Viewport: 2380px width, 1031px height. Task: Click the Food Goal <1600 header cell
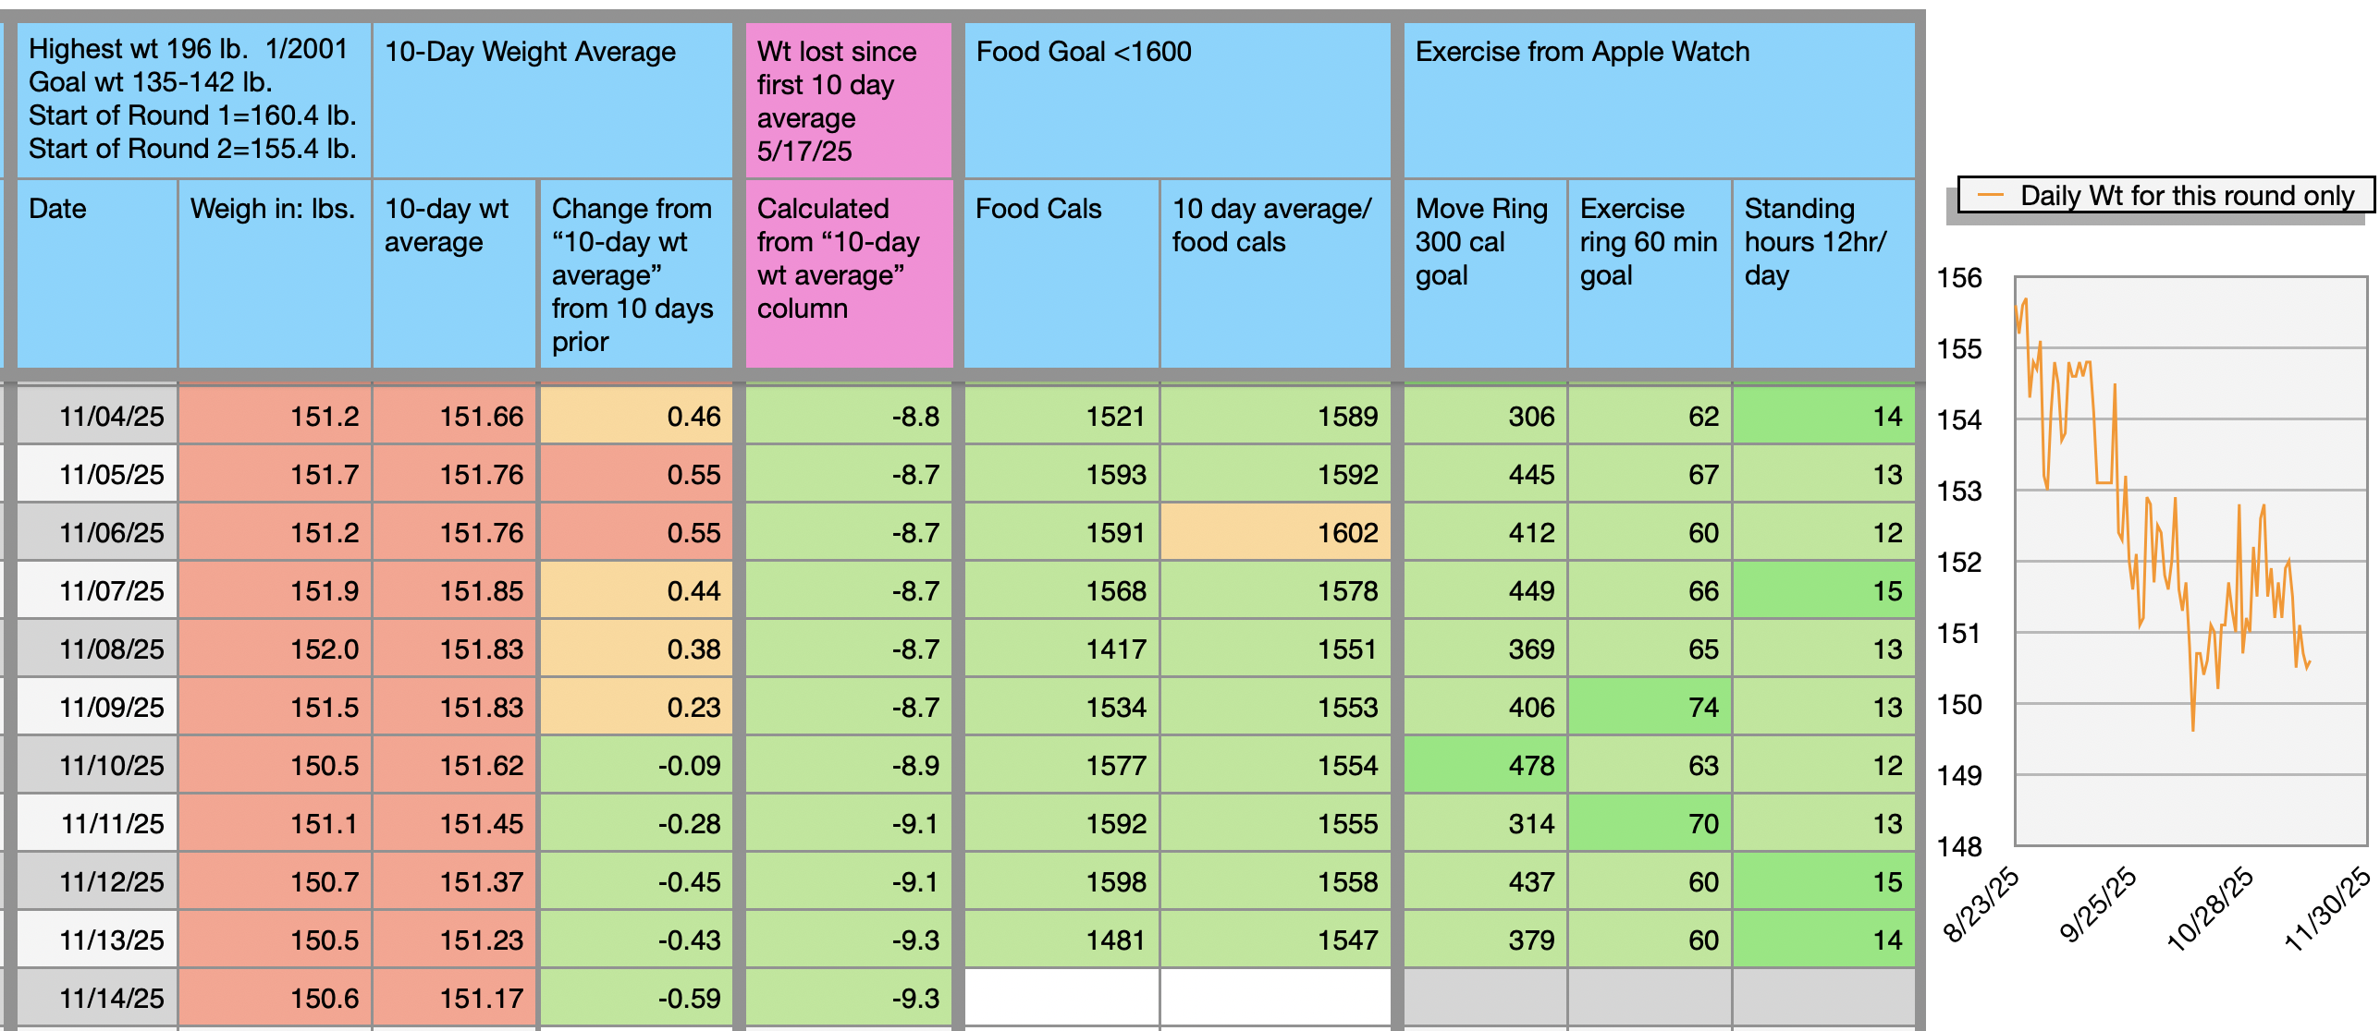coord(1176,100)
